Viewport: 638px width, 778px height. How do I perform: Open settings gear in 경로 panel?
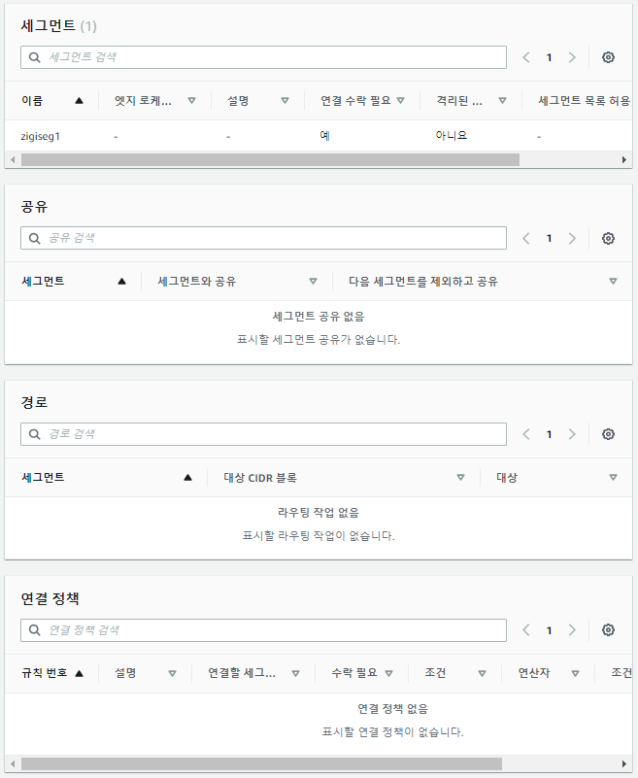coord(608,434)
